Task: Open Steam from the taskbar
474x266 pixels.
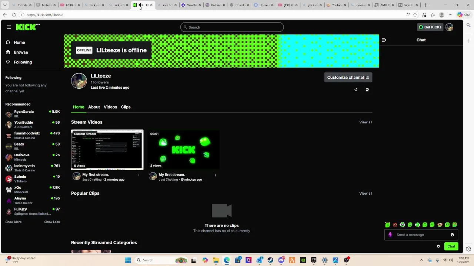Action: (270, 260)
